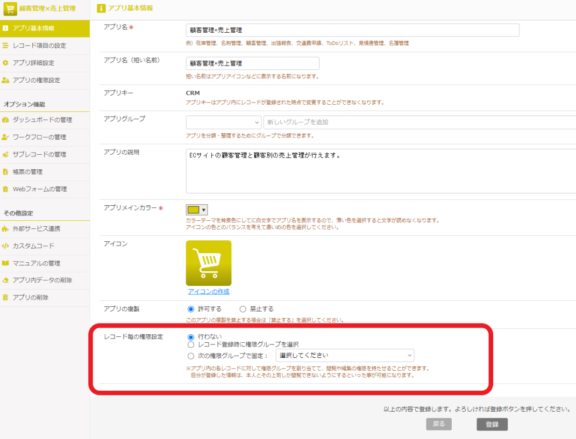Open the アプリグループ dropdown

point(223,123)
